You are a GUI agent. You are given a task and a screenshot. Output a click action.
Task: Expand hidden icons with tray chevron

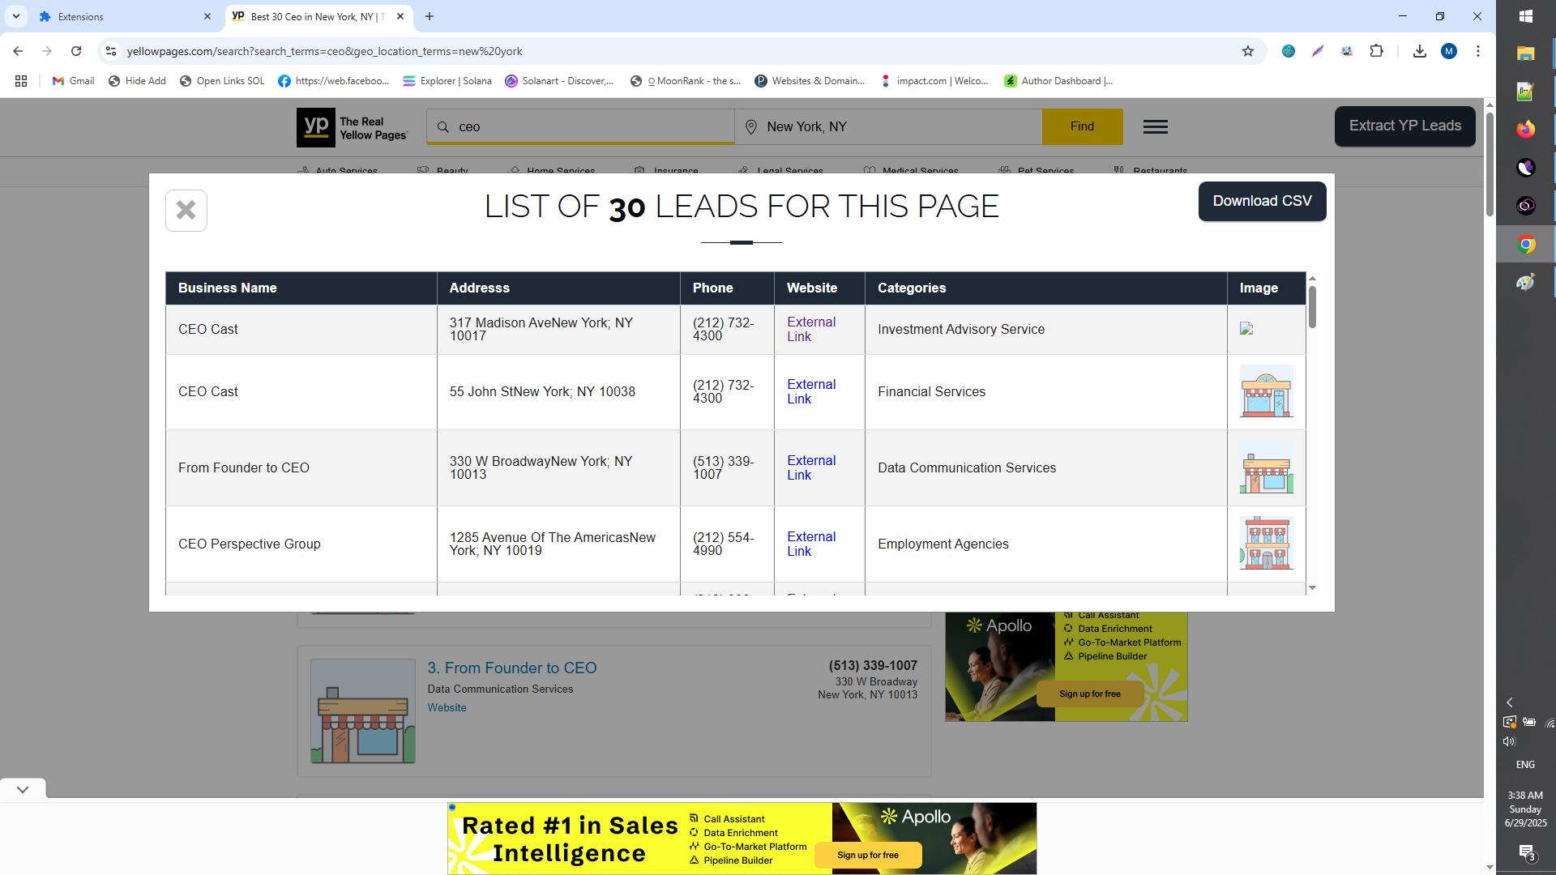pos(1509,702)
